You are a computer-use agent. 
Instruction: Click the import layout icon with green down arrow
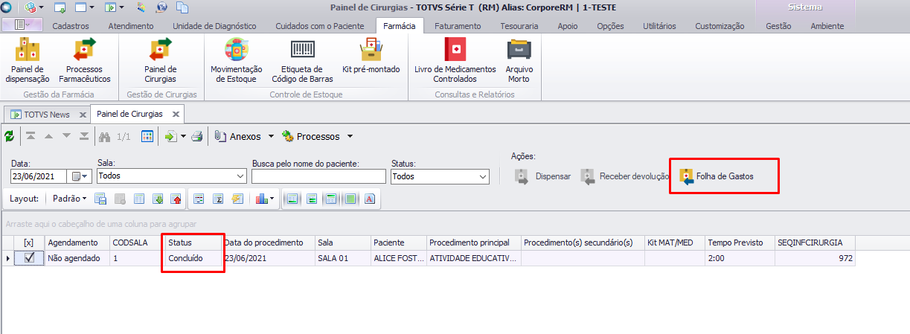pyautogui.click(x=158, y=199)
